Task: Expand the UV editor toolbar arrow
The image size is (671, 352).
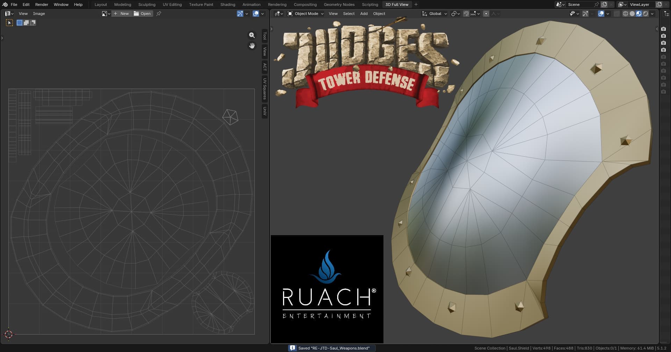Action: pos(2,38)
